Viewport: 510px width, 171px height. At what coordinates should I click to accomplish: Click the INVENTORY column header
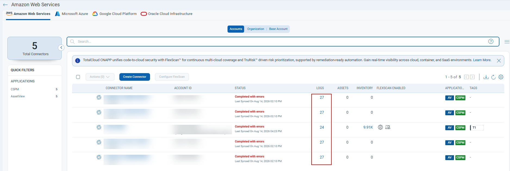click(x=365, y=88)
